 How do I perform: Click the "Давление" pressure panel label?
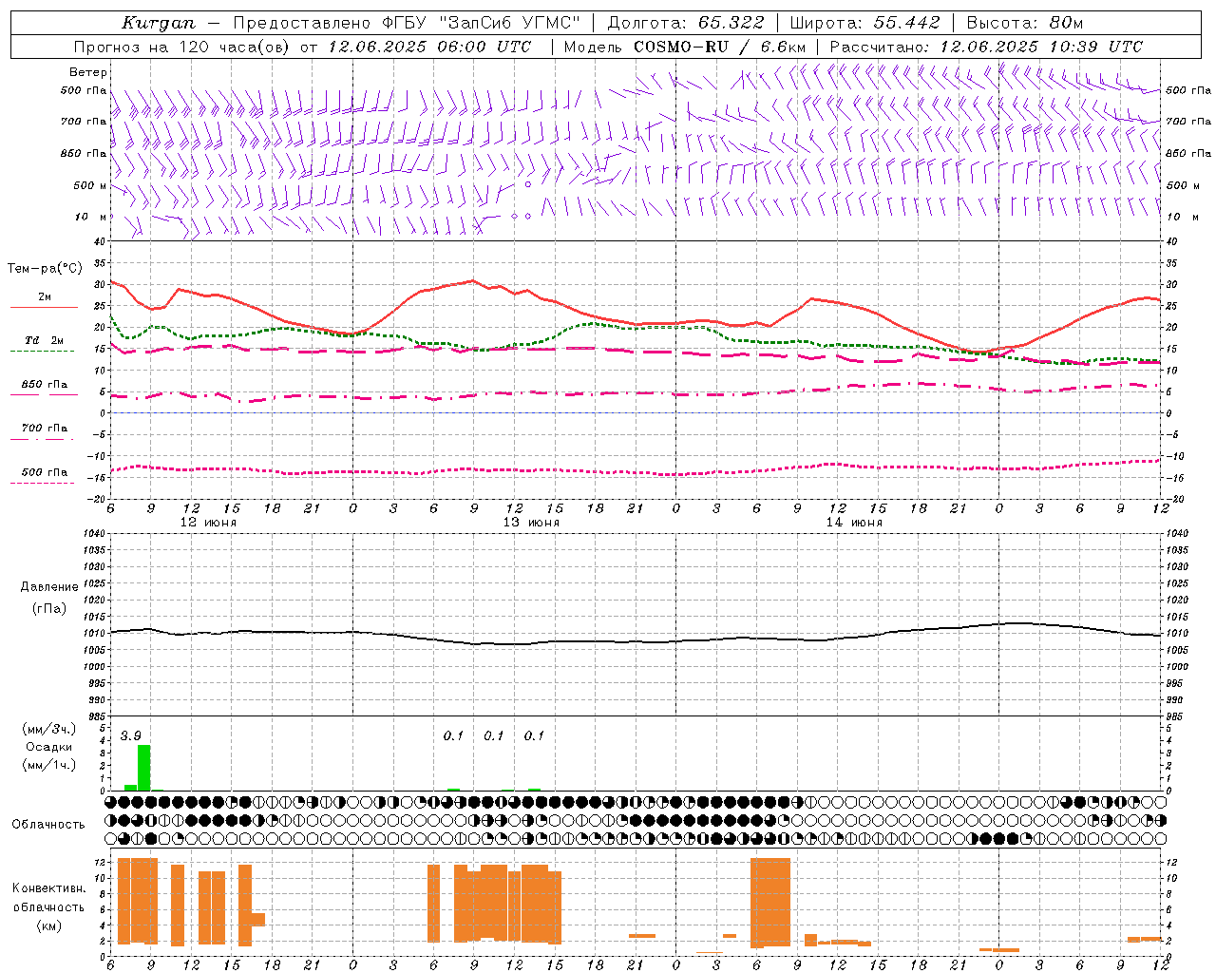point(49,587)
